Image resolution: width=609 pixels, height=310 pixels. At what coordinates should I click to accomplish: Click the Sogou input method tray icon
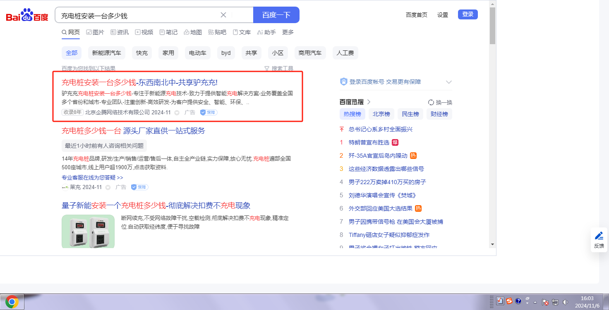coord(509,301)
